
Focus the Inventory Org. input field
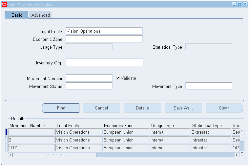coord(105,62)
